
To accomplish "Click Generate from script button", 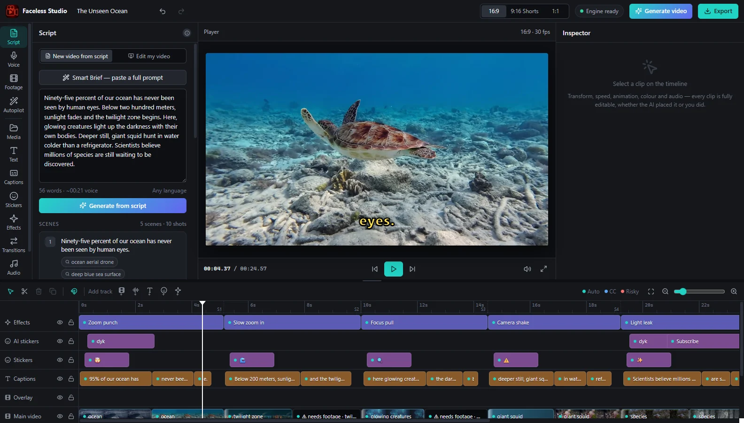I will click(x=113, y=206).
